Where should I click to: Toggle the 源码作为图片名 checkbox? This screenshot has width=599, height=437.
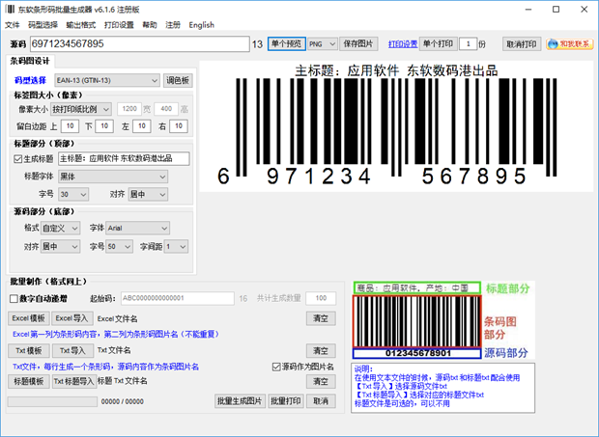coord(276,367)
